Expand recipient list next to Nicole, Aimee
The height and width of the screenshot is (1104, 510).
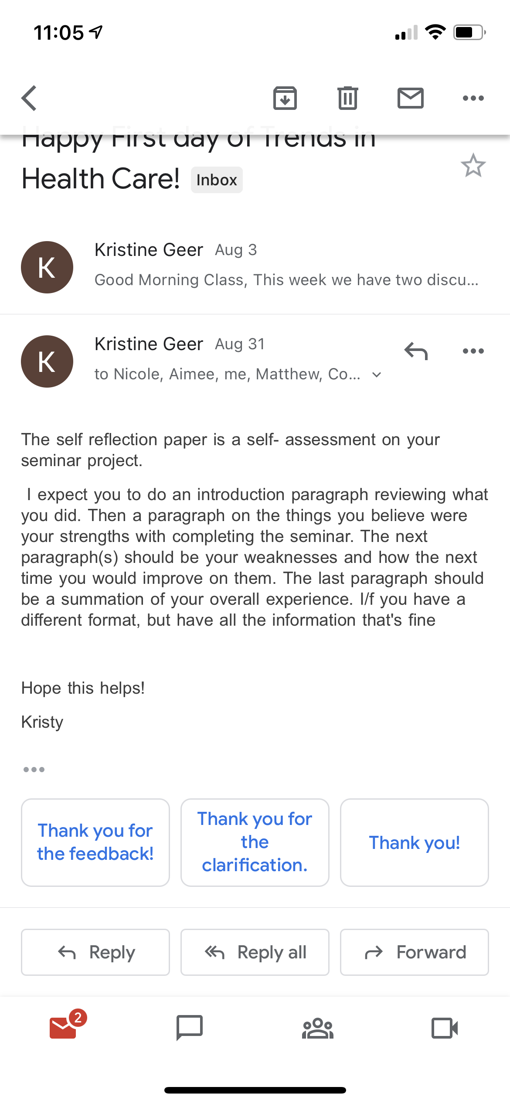pos(377,375)
